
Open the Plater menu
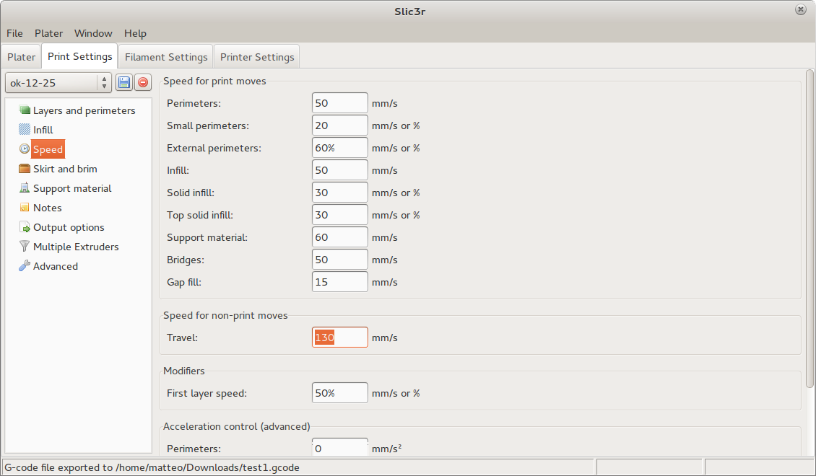(48, 33)
